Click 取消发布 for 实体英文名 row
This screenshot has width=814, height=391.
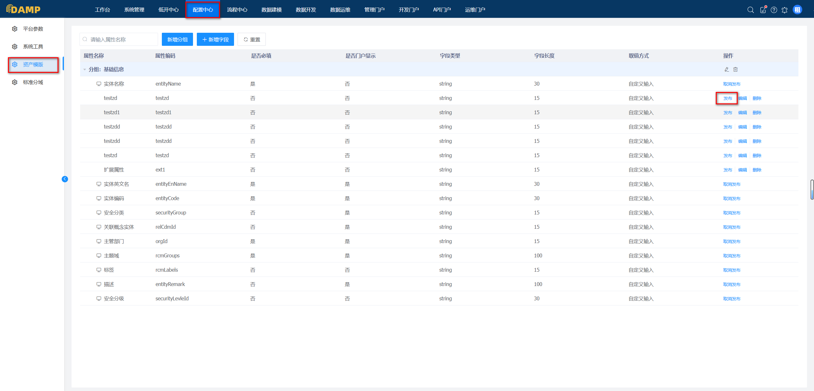tap(732, 184)
